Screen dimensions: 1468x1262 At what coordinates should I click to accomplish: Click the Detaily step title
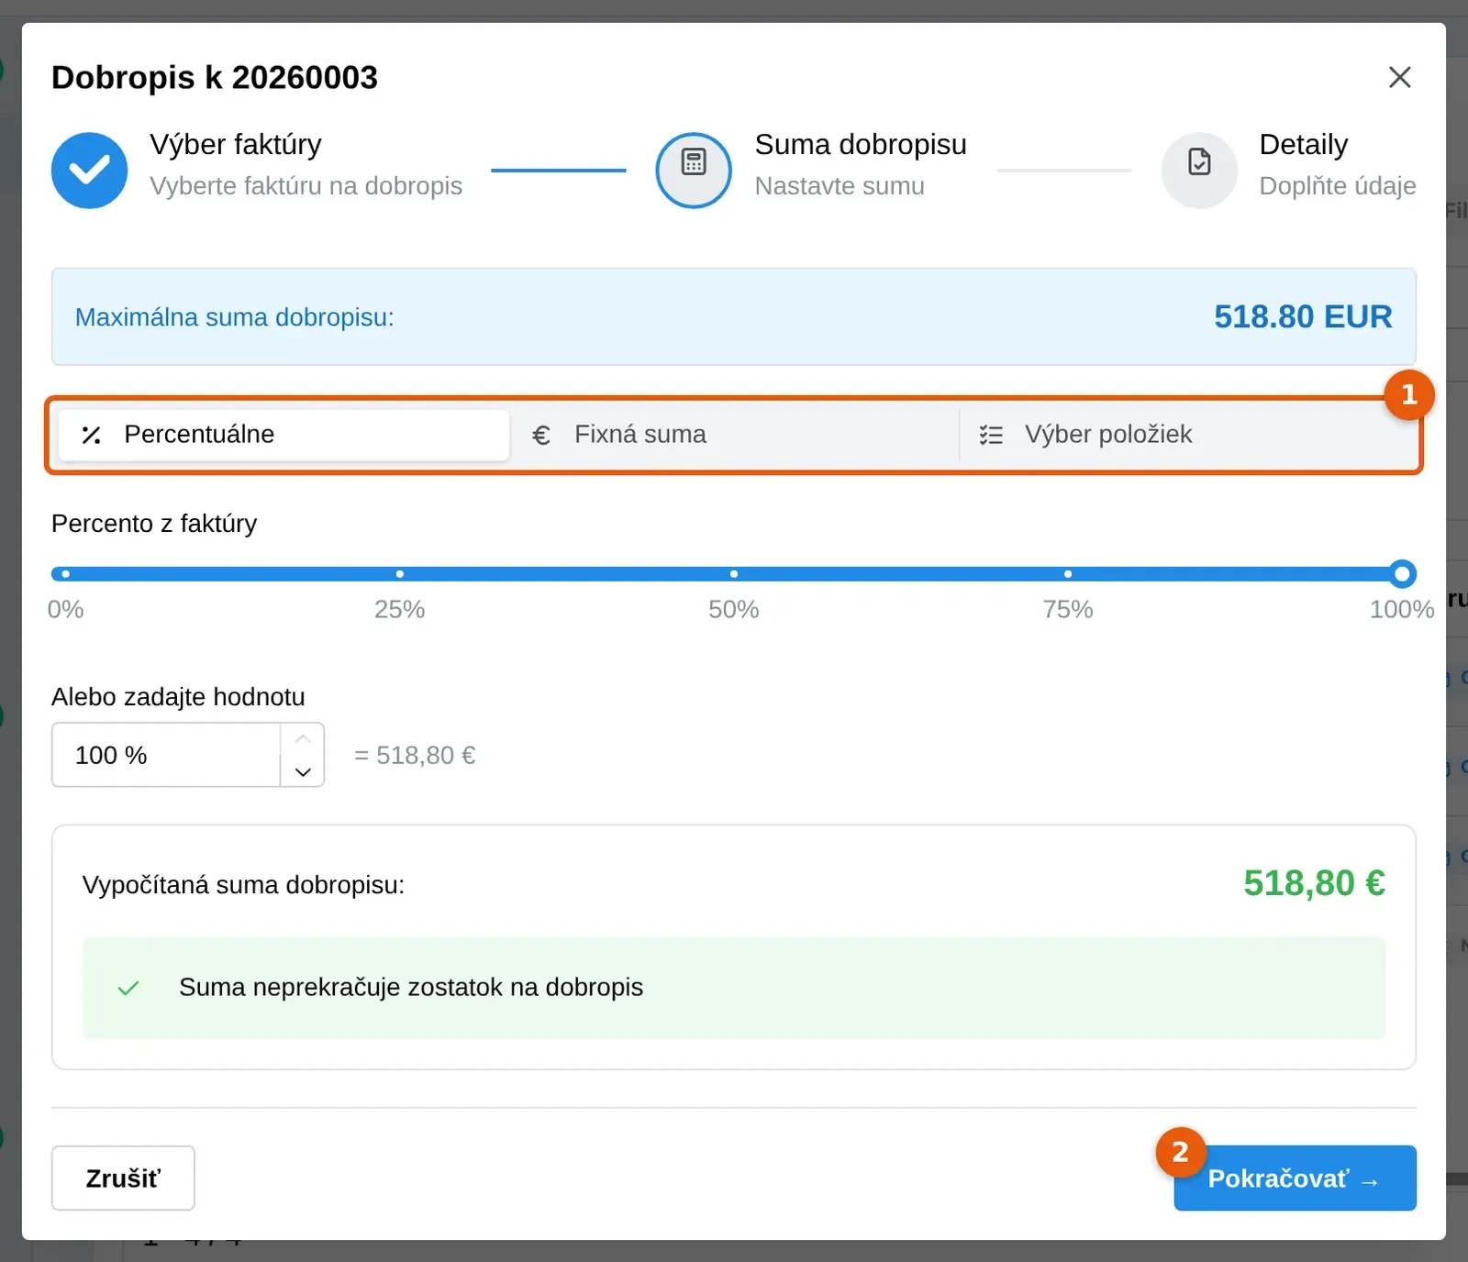(1303, 145)
